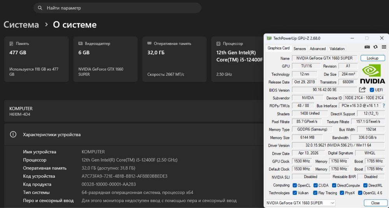The height and width of the screenshot is (208, 389).
Task: Click the Close button in GPU-Z
Action: 375,203
